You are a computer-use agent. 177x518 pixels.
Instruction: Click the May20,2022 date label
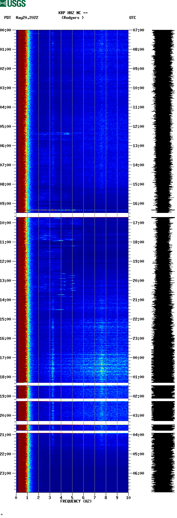pos(27,18)
